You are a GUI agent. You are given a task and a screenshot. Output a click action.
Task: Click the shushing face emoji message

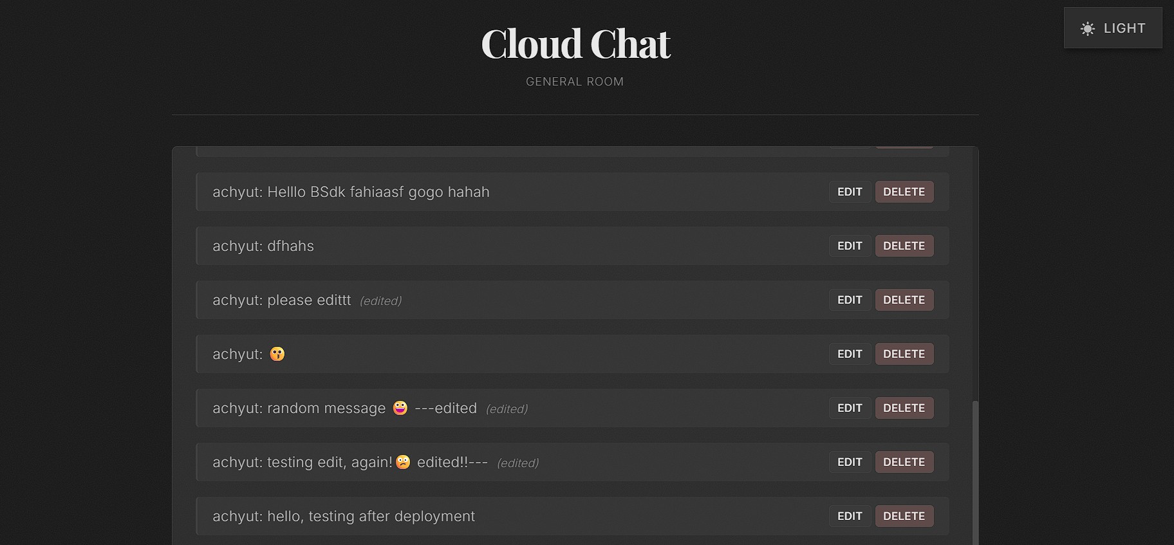[276, 354]
